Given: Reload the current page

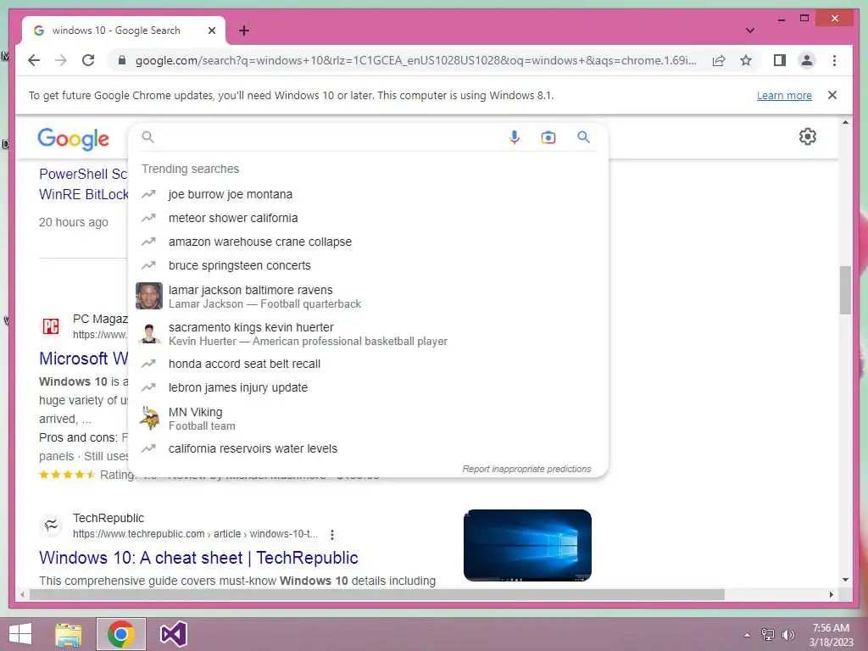Looking at the screenshot, I should pyautogui.click(x=88, y=60).
